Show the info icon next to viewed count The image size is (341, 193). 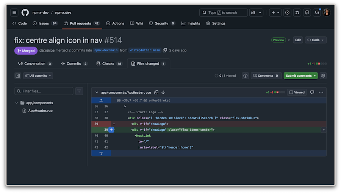(x=245, y=76)
